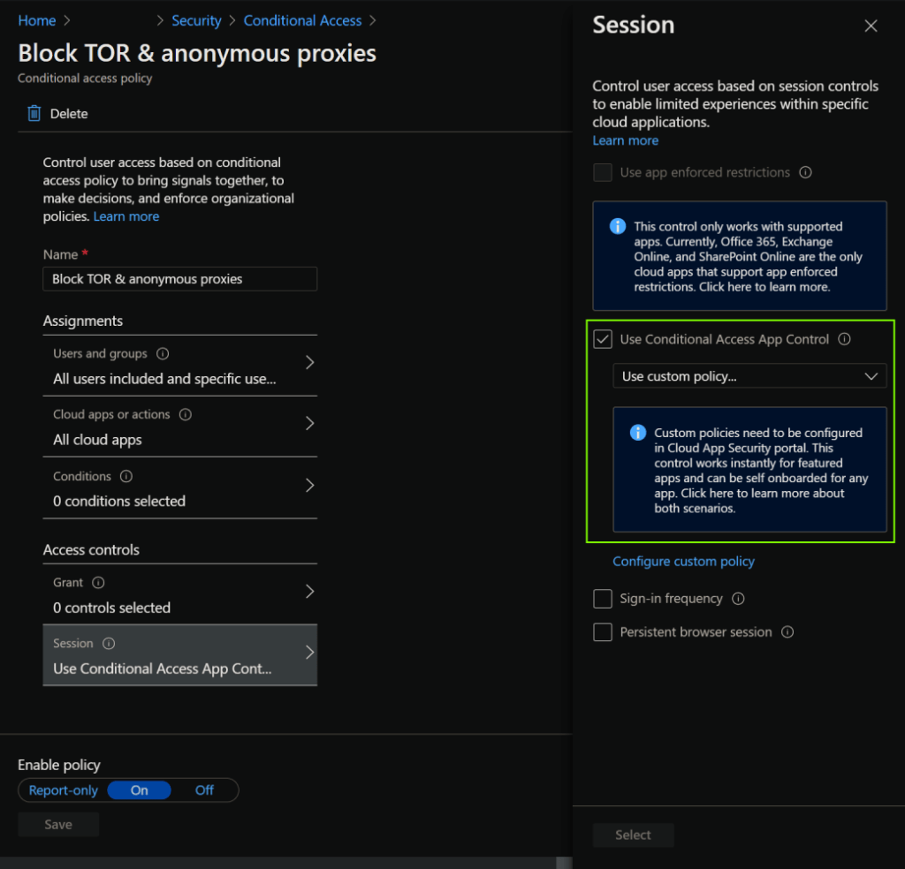Edit the policy Name input field
Viewport: 905px width, 869px height.
pos(179,278)
